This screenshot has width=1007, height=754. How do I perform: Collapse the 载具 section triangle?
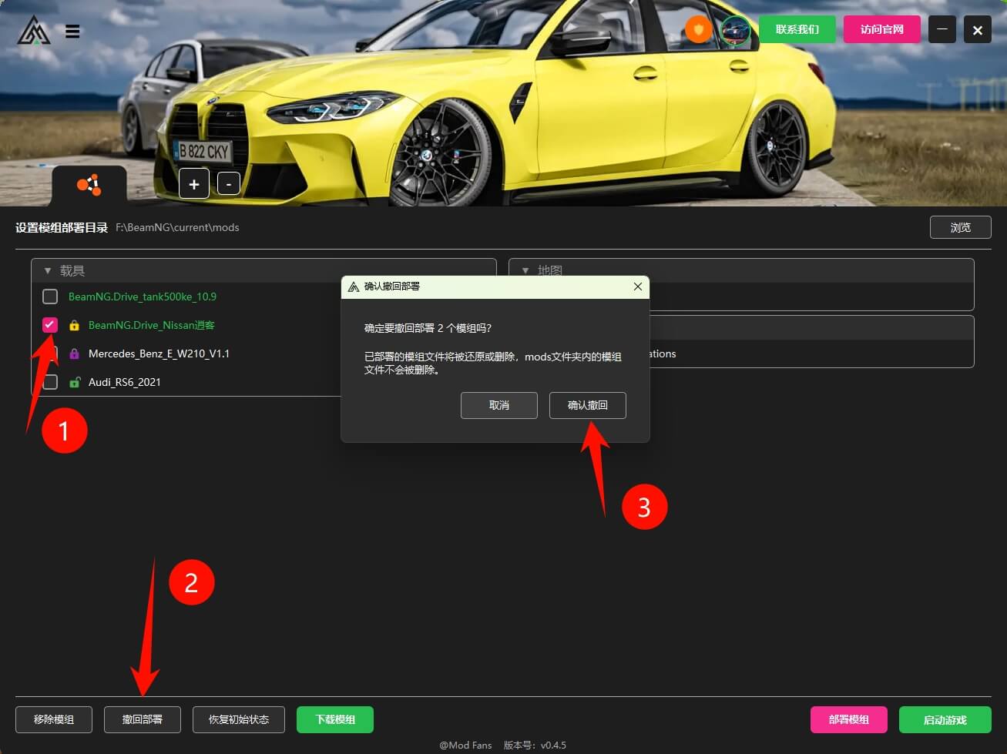(x=48, y=271)
